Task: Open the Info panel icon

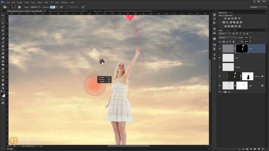Action: pos(214,39)
